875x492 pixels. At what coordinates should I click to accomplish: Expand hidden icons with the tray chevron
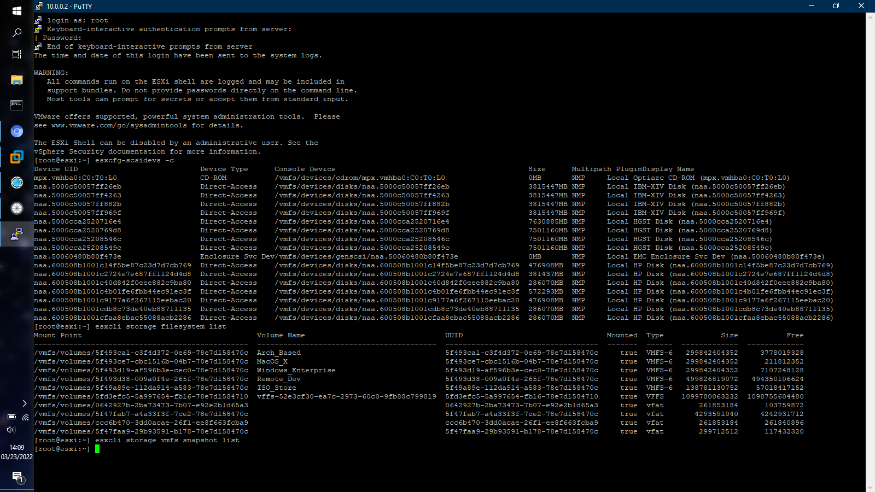[x=24, y=403]
